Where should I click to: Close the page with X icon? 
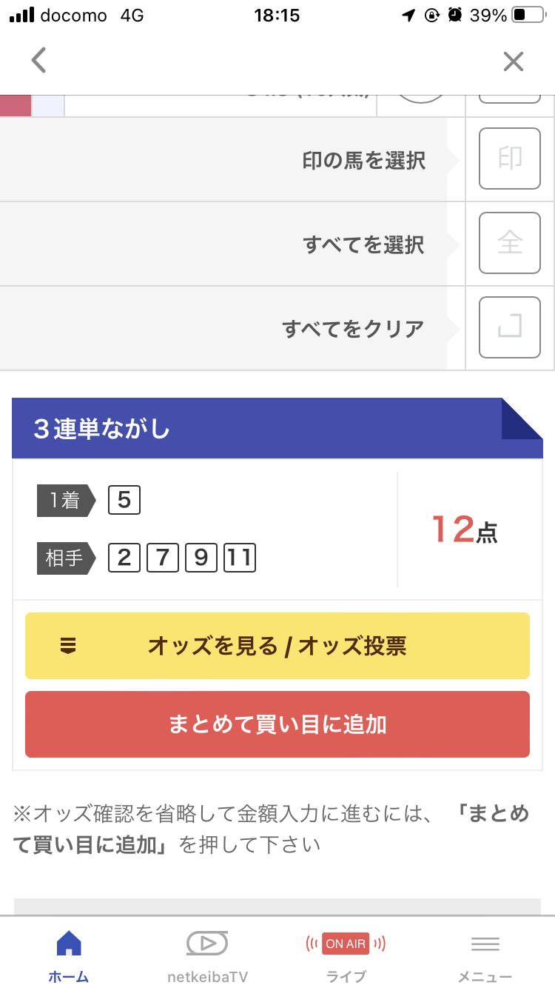(513, 61)
